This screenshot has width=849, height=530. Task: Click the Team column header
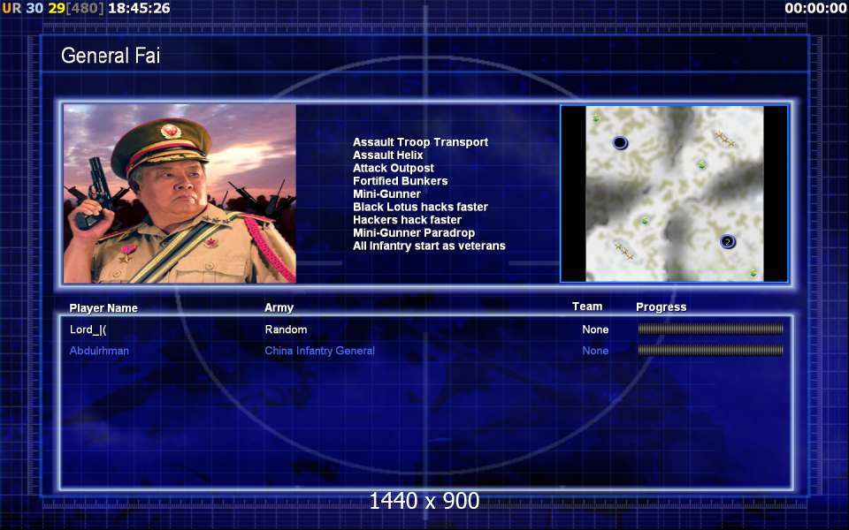(587, 307)
